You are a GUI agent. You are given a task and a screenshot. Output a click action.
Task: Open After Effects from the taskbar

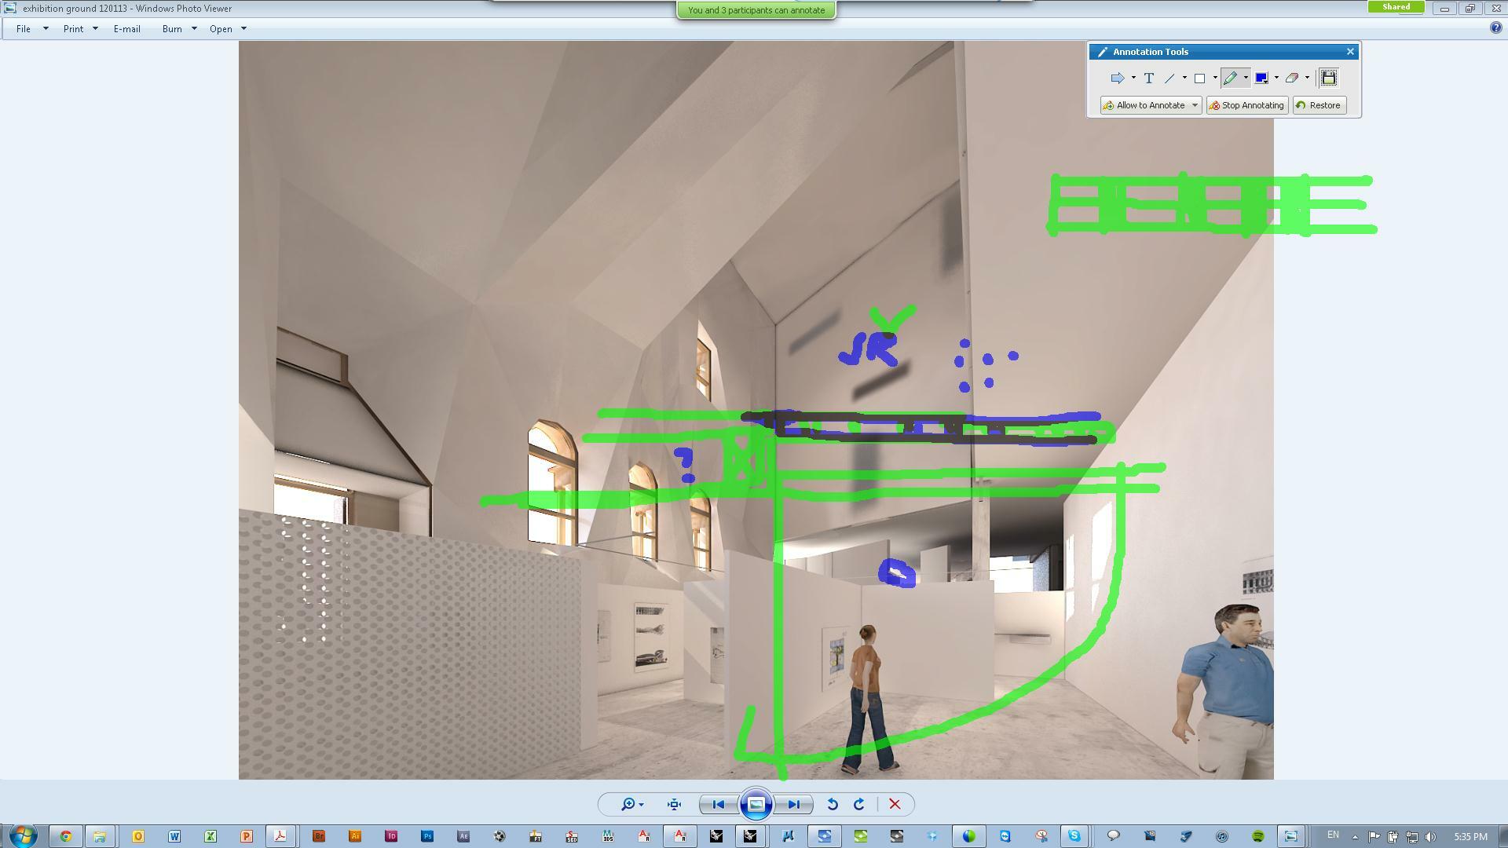[x=463, y=836]
